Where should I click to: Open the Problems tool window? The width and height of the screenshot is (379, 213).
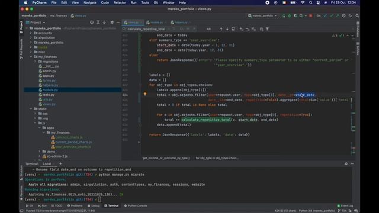(x=75, y=206)
